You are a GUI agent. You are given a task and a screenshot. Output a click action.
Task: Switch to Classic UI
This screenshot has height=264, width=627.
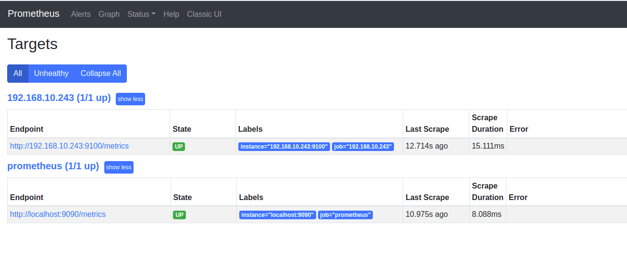204,14
